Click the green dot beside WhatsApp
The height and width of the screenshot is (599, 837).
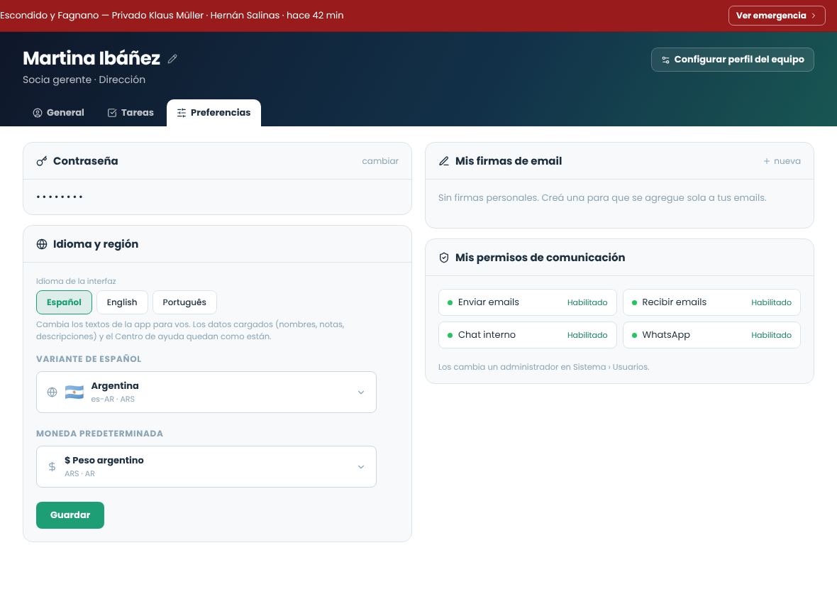coord(634,335)
